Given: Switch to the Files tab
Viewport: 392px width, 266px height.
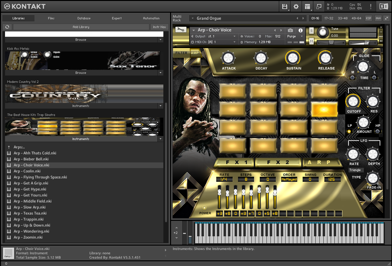Looking at the screenshot, I should (x=51, y=18).
